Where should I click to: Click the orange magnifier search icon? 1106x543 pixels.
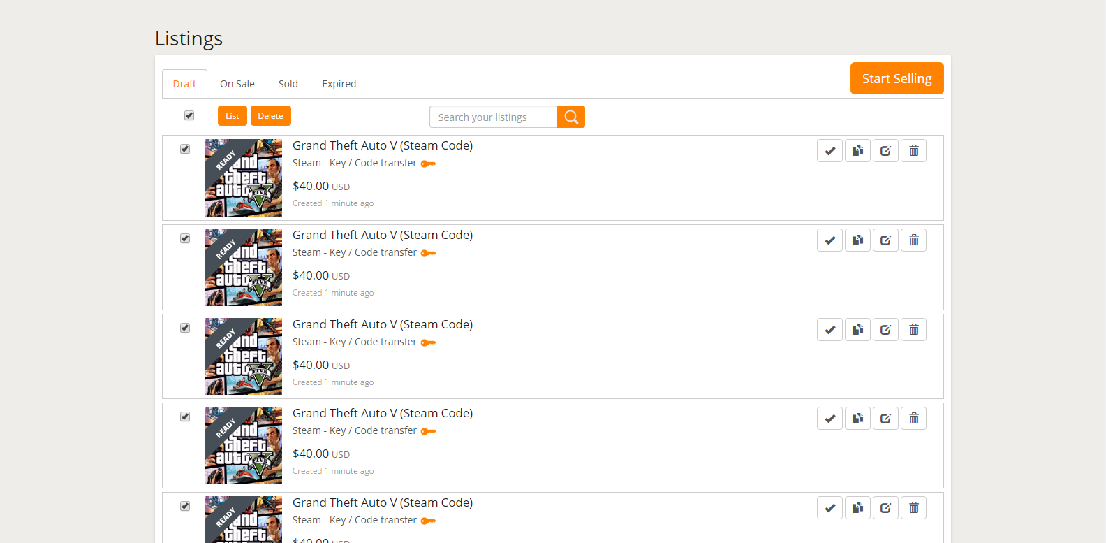571,117
